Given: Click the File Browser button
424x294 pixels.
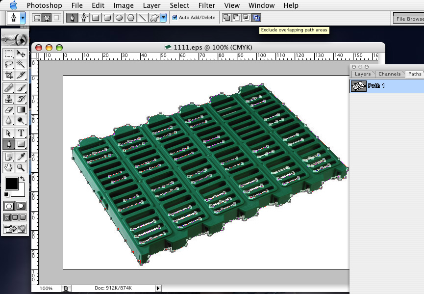Looking at the screenshot, I should pos(409,19).
